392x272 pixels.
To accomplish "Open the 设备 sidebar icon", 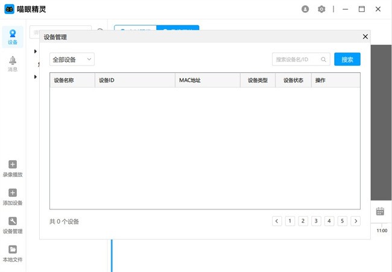I will coord(13,37).
